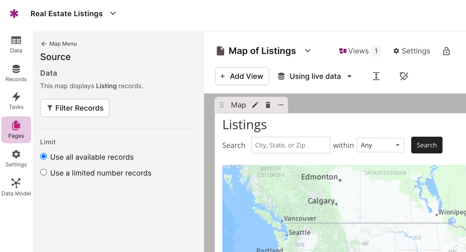Click the vertical spacing toggle icon

[376, 76]
